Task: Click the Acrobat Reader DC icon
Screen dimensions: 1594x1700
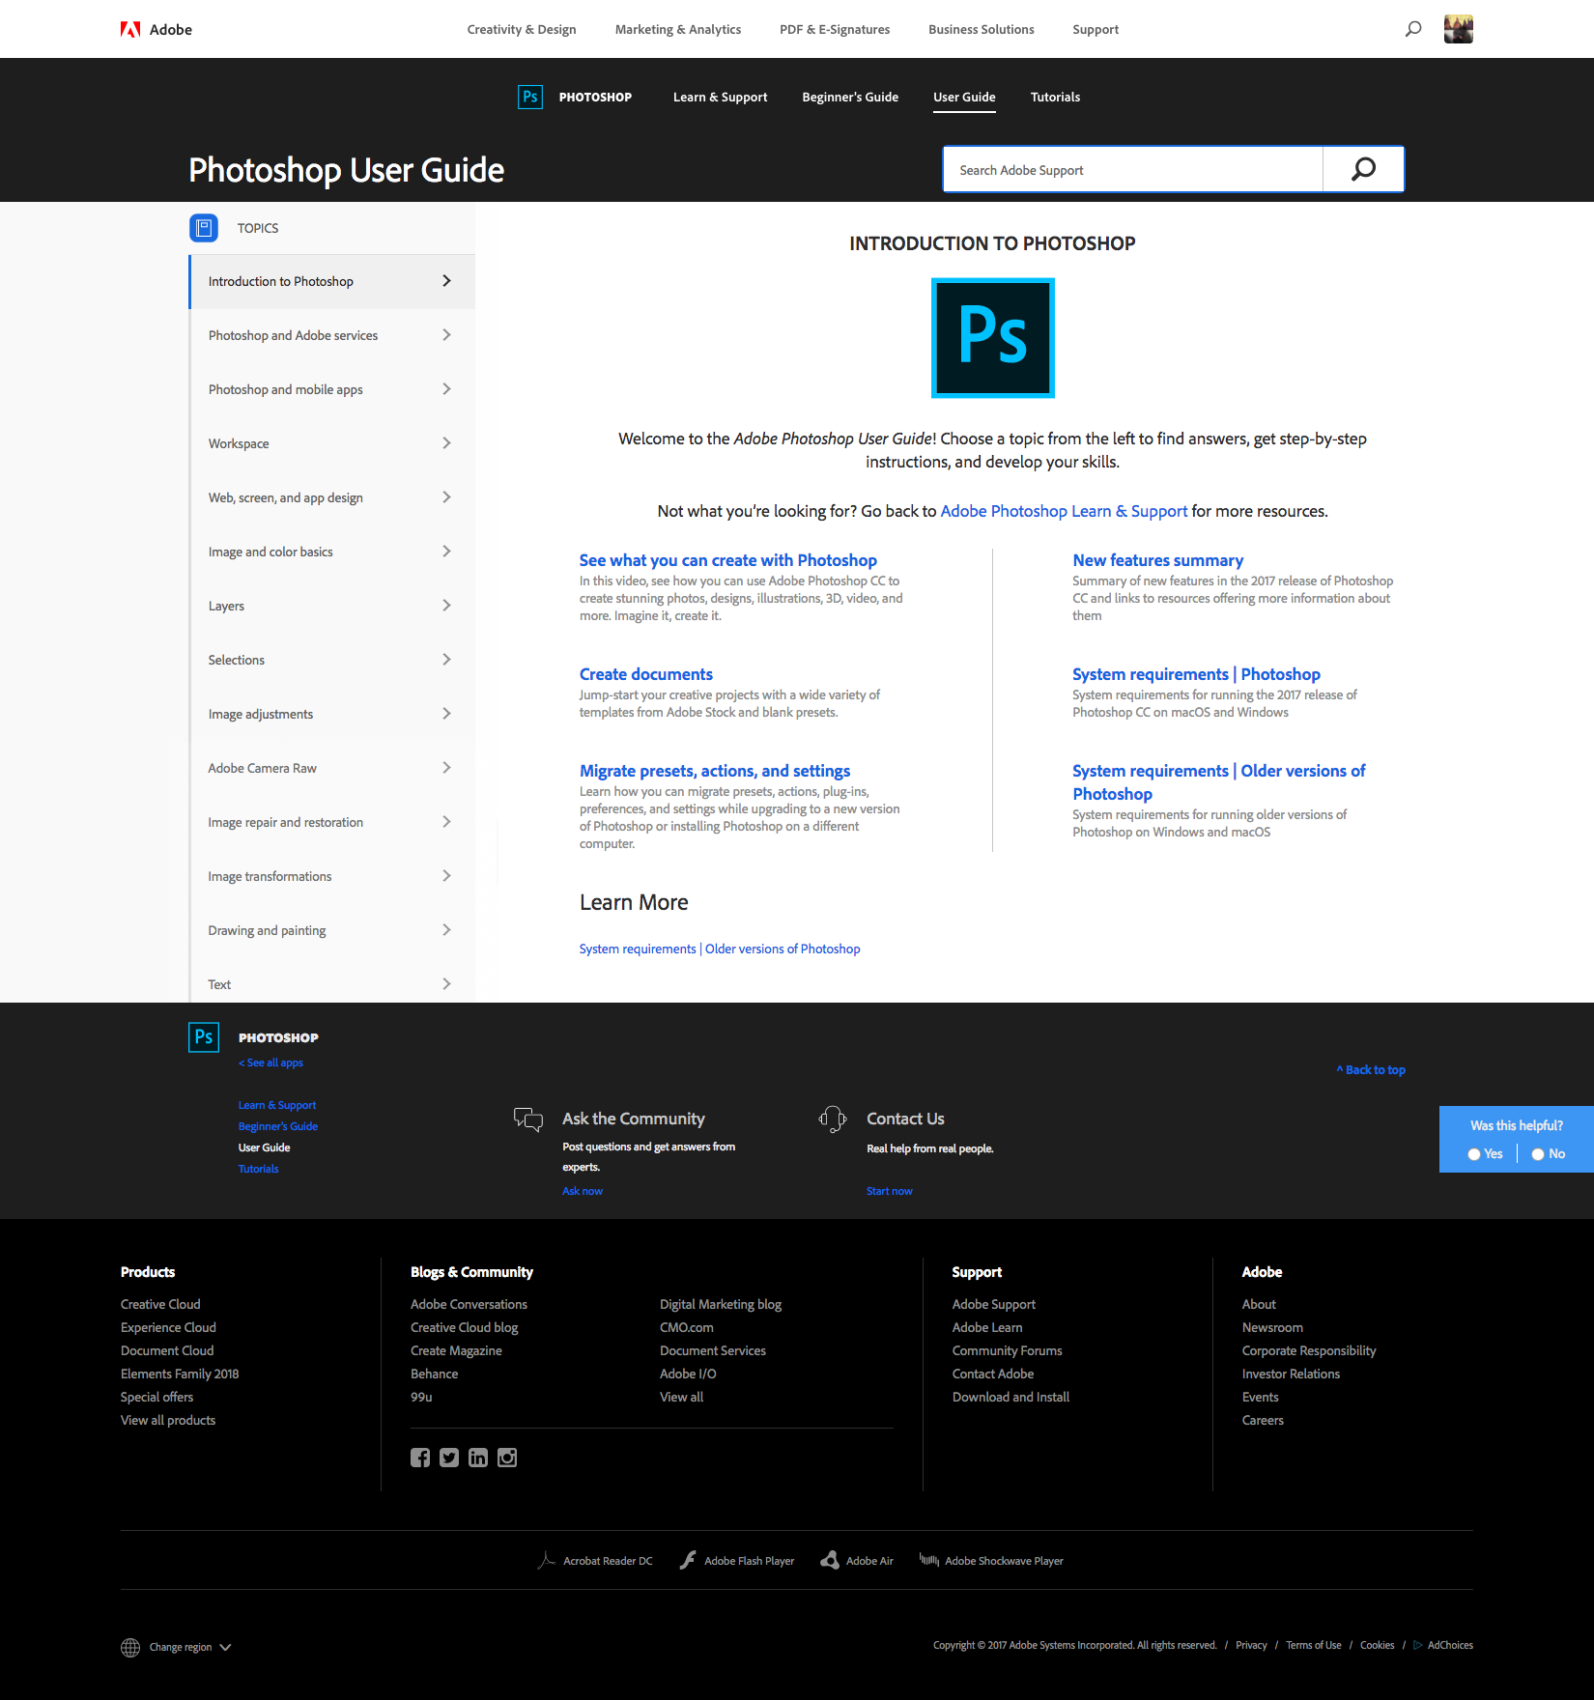Action: pos(546,1560)
